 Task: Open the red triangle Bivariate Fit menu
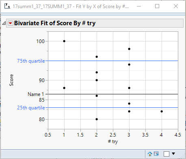11,23
